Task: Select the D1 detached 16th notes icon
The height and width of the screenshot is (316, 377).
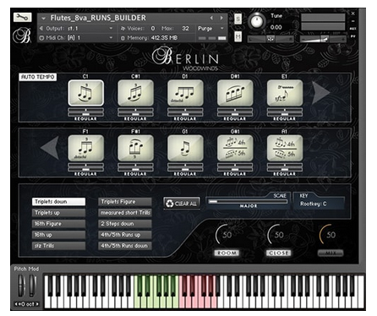Action: pos(185,93)
